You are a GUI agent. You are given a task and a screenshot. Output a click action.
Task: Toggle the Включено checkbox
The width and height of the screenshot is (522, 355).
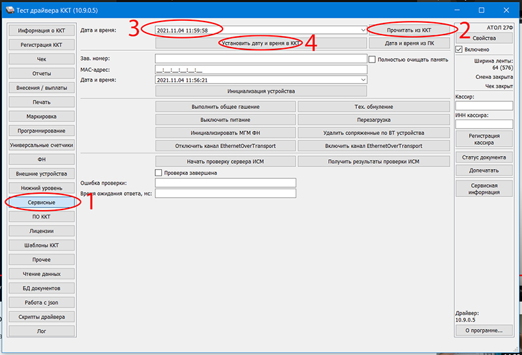coord(459,50)
